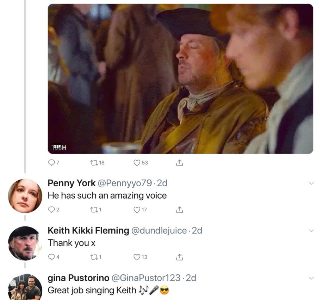317x300 pixels.
Task: Open gina Pustorino's profile name
Action: (x=78, y=278)
